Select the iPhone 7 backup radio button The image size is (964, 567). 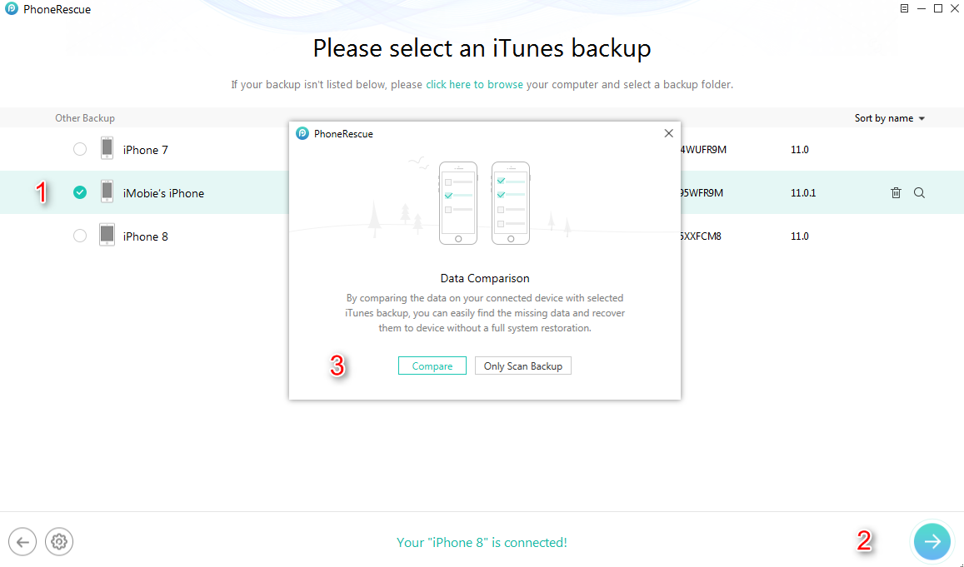coord(80,149)
